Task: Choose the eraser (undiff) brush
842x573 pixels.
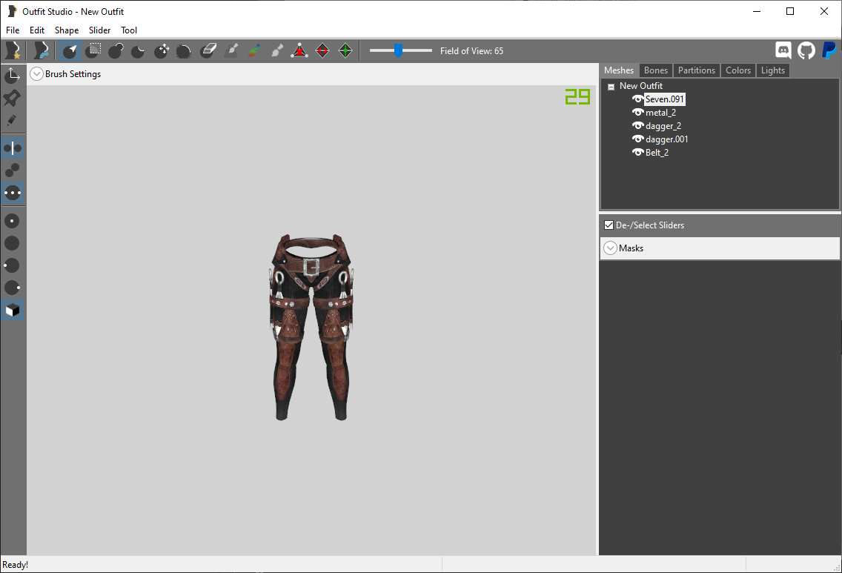Action: [x=208, y=51]
